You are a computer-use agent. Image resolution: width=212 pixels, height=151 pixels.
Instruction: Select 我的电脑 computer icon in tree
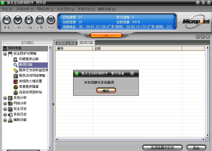pos(5,48)
